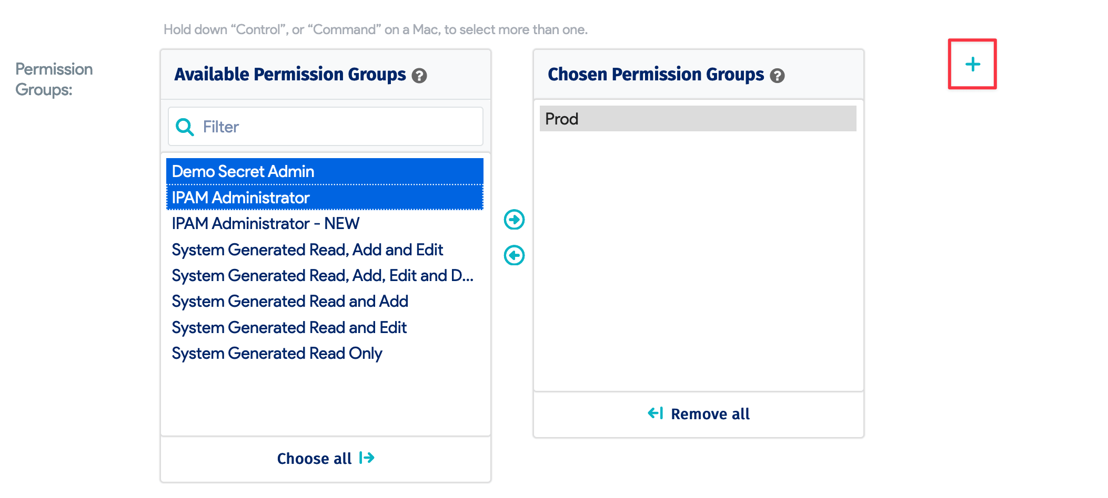Select System Generated Read, Add and Edit

pos(307,250)
